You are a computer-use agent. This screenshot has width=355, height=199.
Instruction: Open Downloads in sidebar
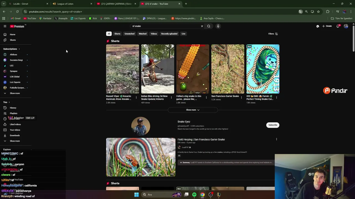[x=15, y=135]
